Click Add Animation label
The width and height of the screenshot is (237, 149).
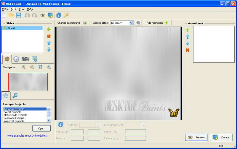coord(155,23)
